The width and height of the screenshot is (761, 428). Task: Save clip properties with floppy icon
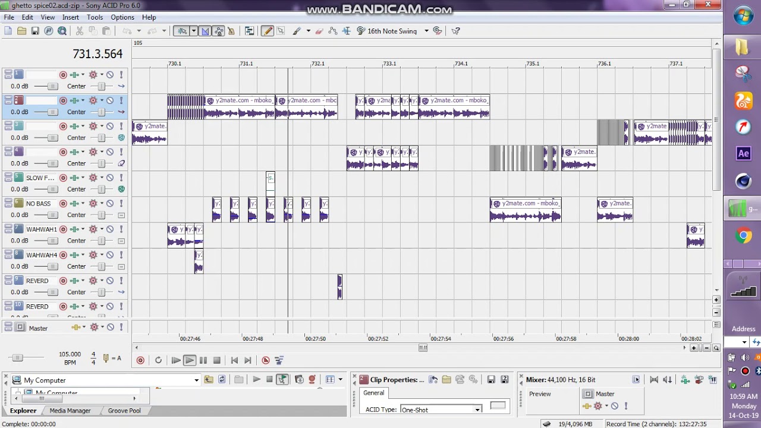tap(491, 379)
